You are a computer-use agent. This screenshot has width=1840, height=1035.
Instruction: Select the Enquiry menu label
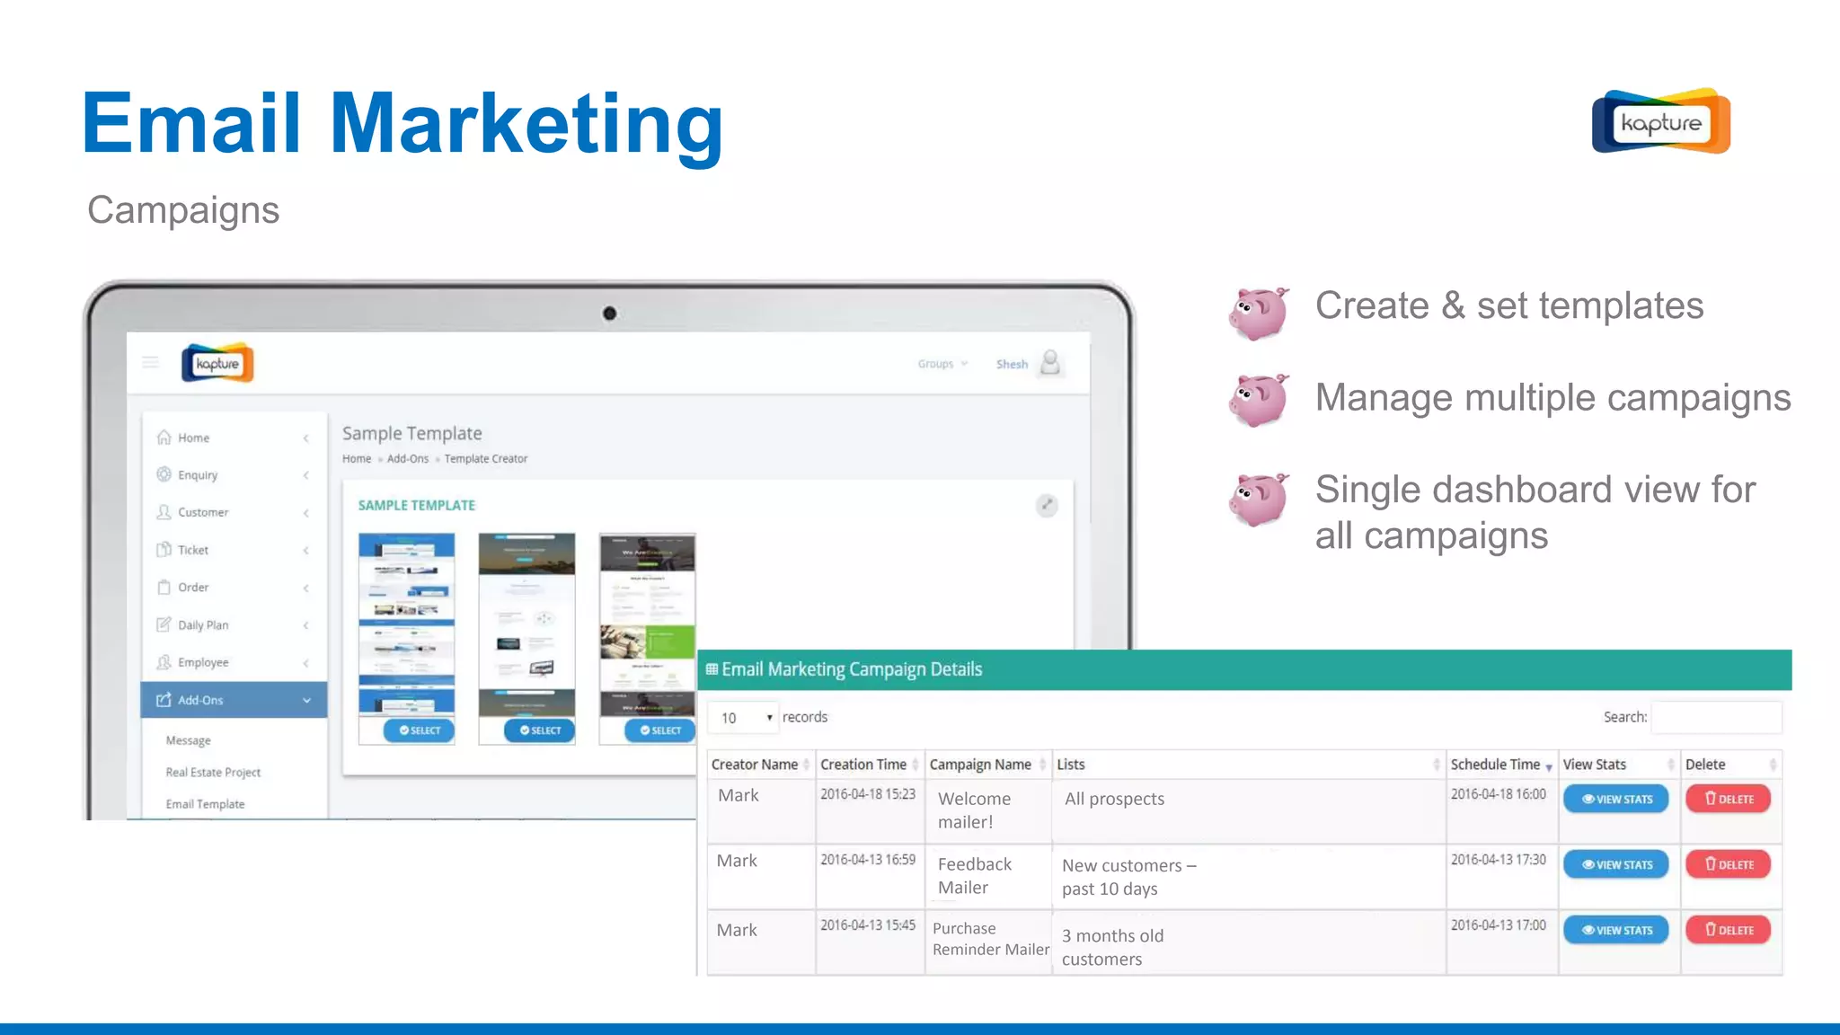198,475
